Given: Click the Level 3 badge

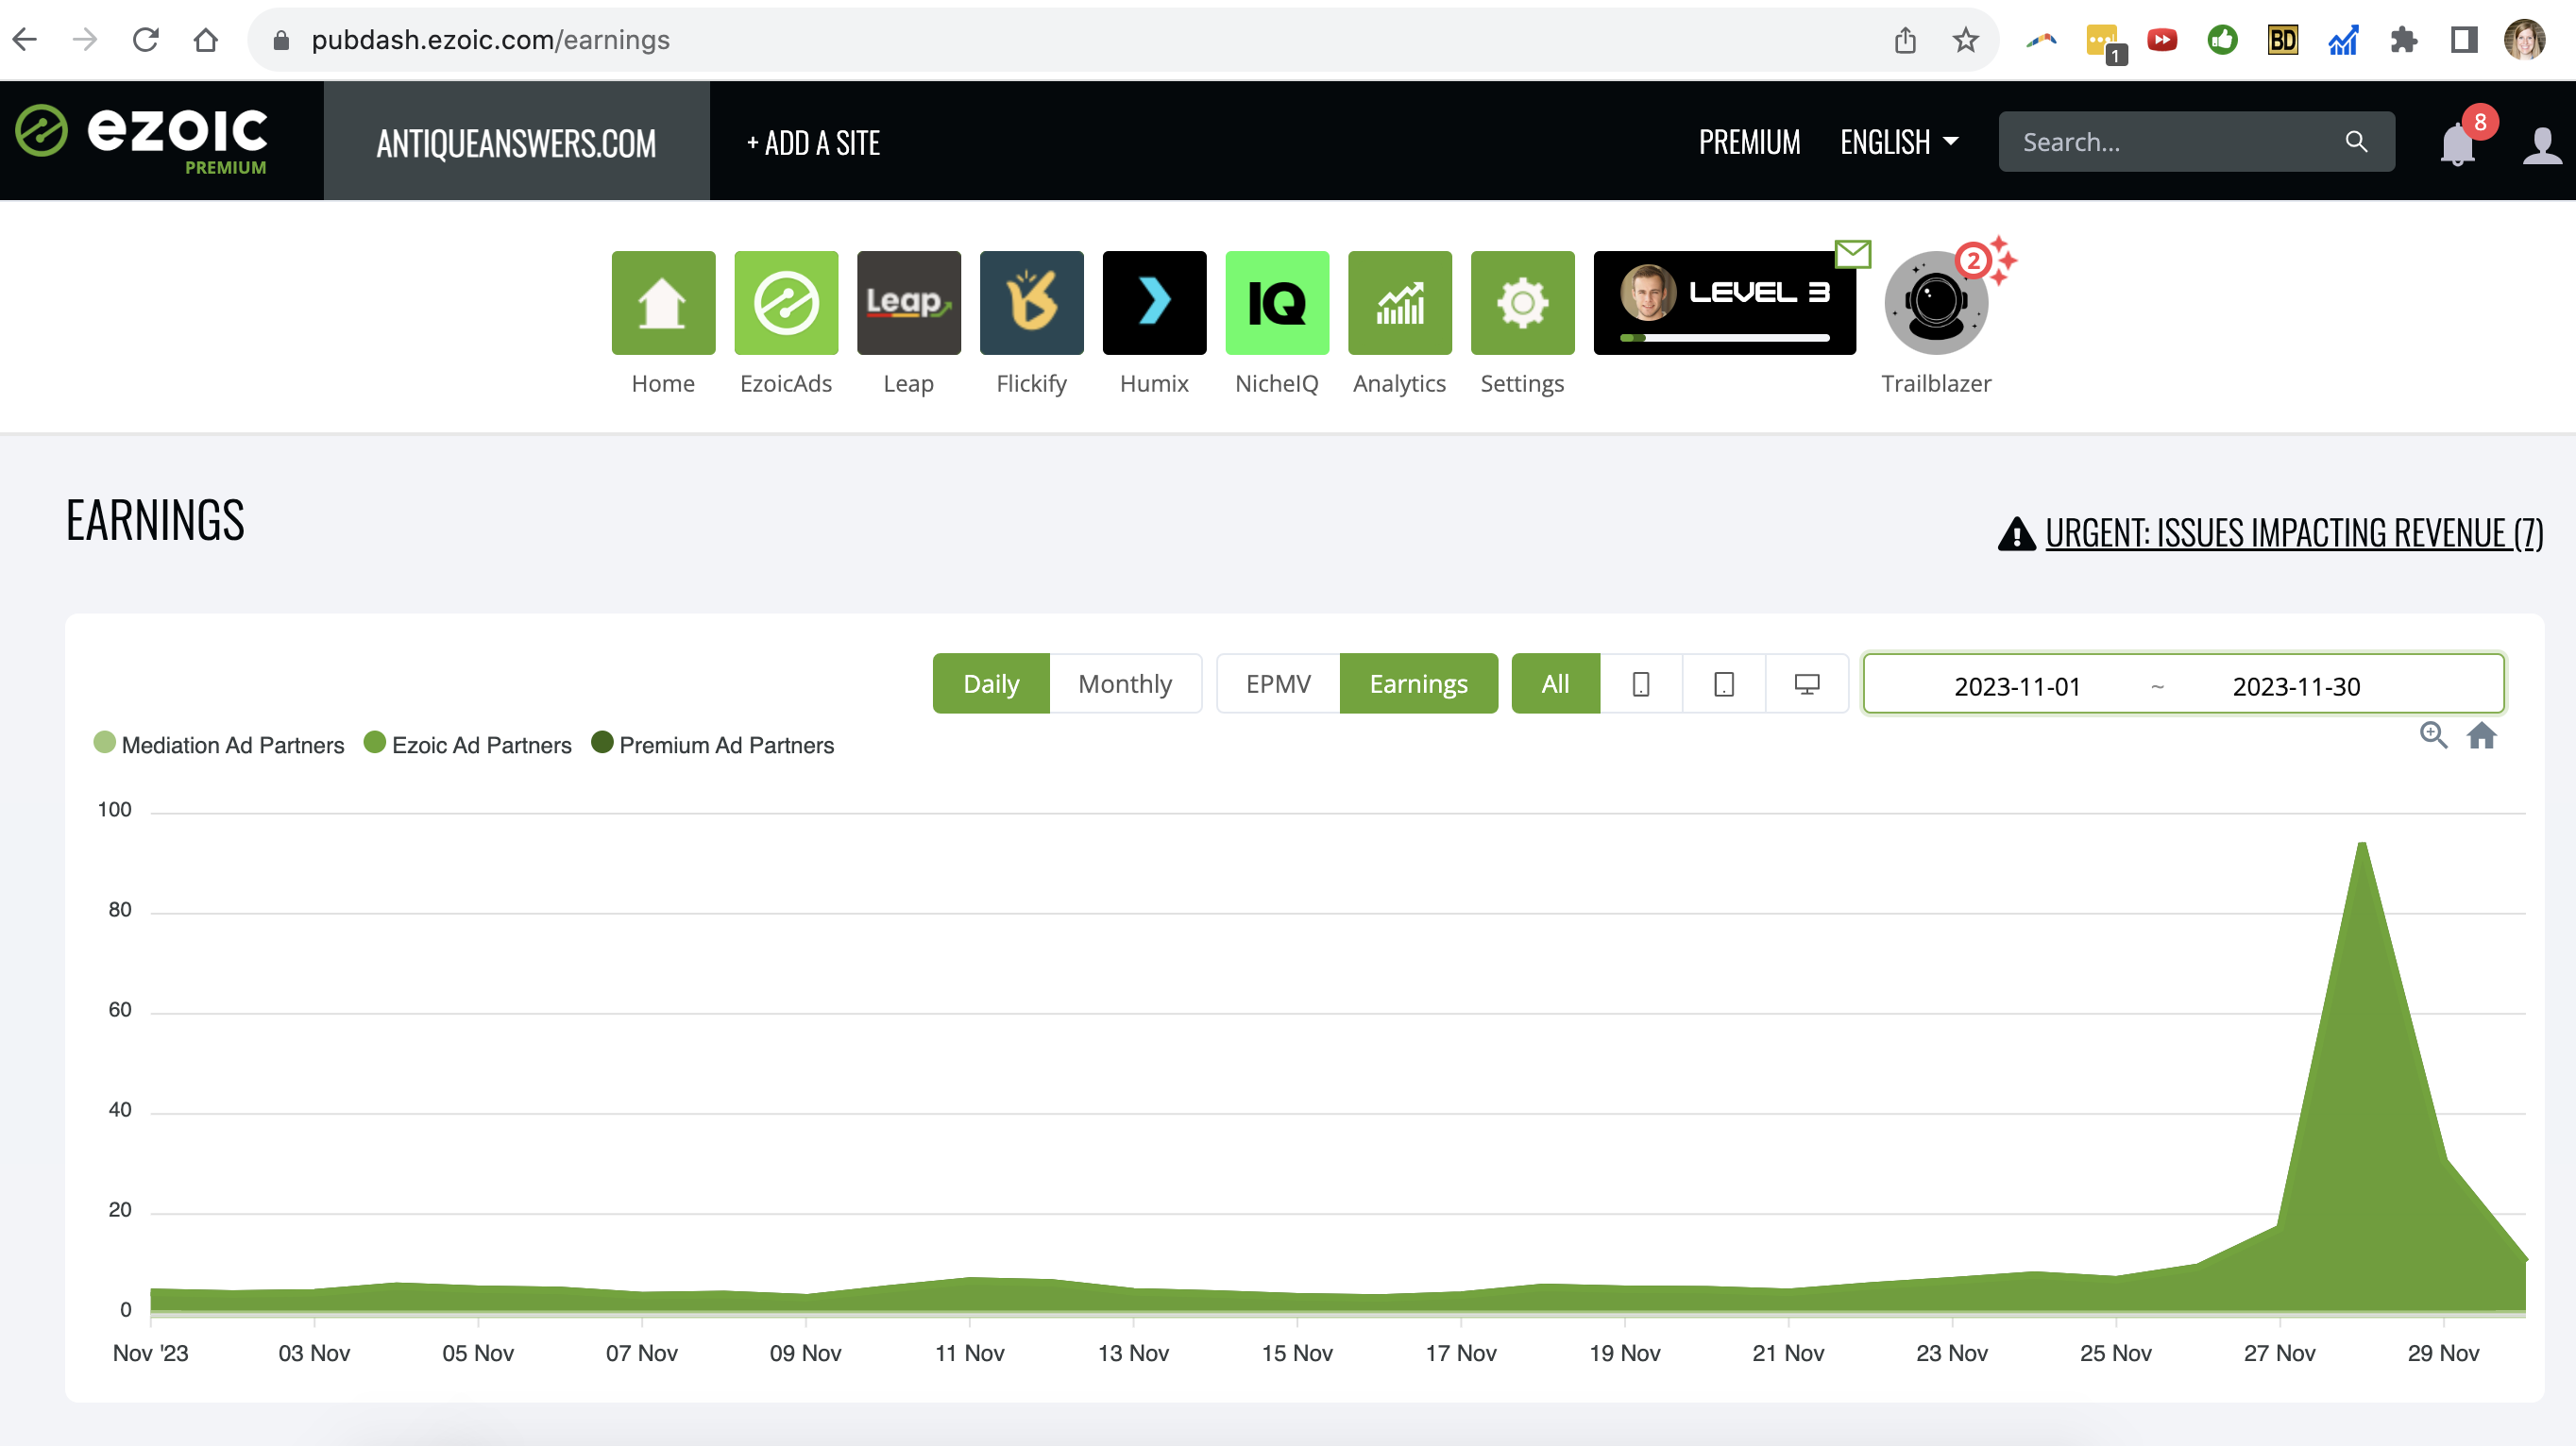Looking at the screenshot, I should (x=1724, y=302).
